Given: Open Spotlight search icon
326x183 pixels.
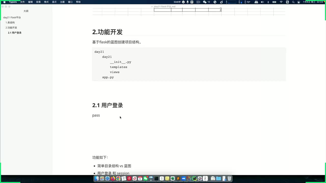Looking at the screenshot, I should click(293, 2).
